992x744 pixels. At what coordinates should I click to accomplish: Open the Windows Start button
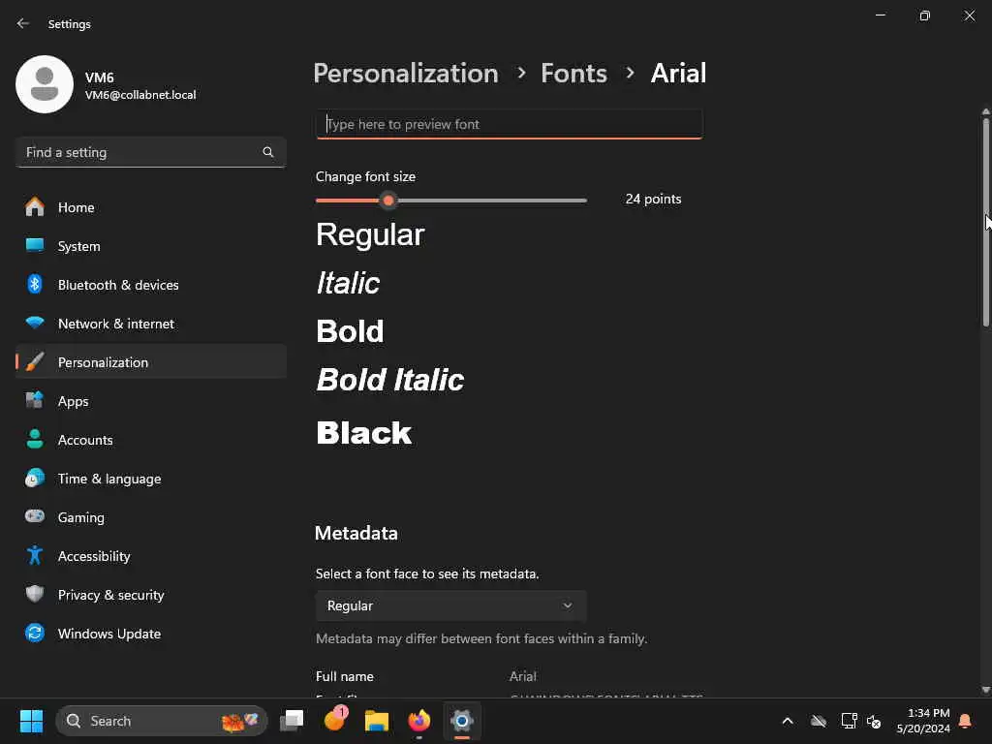(31, 721)
